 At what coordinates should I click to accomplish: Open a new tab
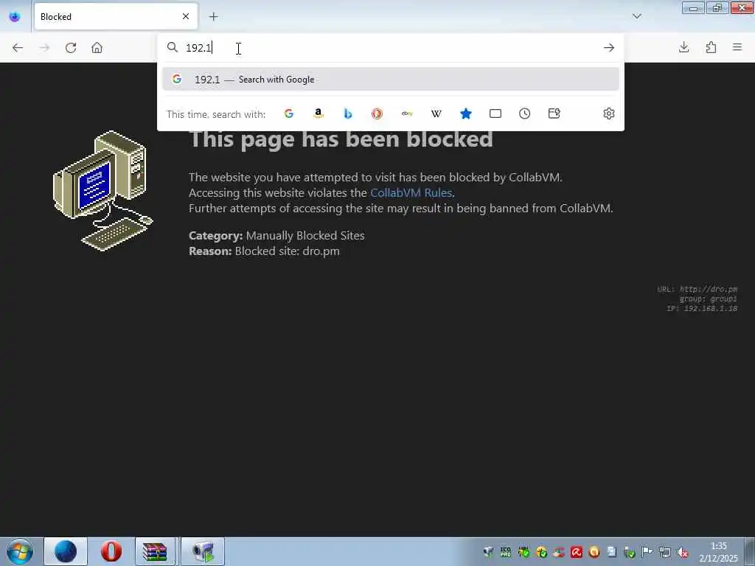tap(213, 17)
